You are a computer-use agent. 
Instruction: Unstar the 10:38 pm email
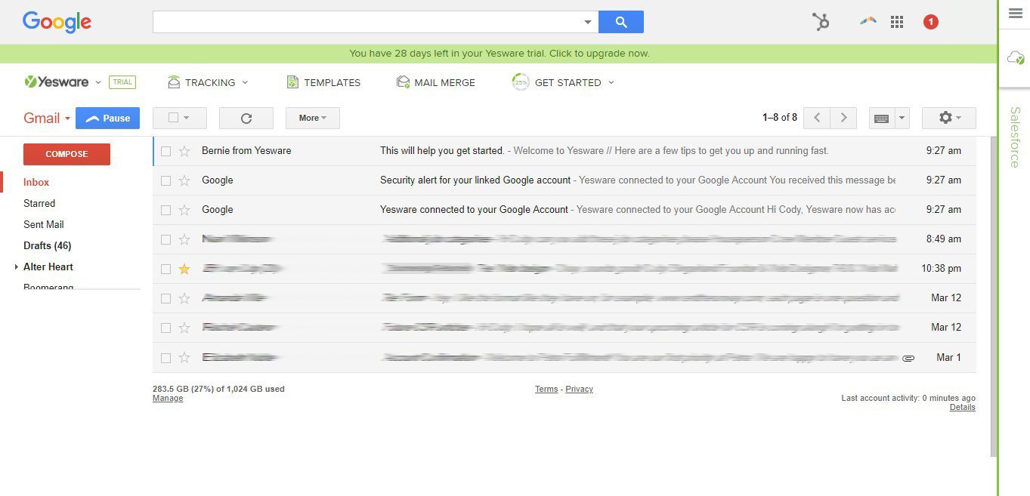pyautogui.click(x=184, y=269)
